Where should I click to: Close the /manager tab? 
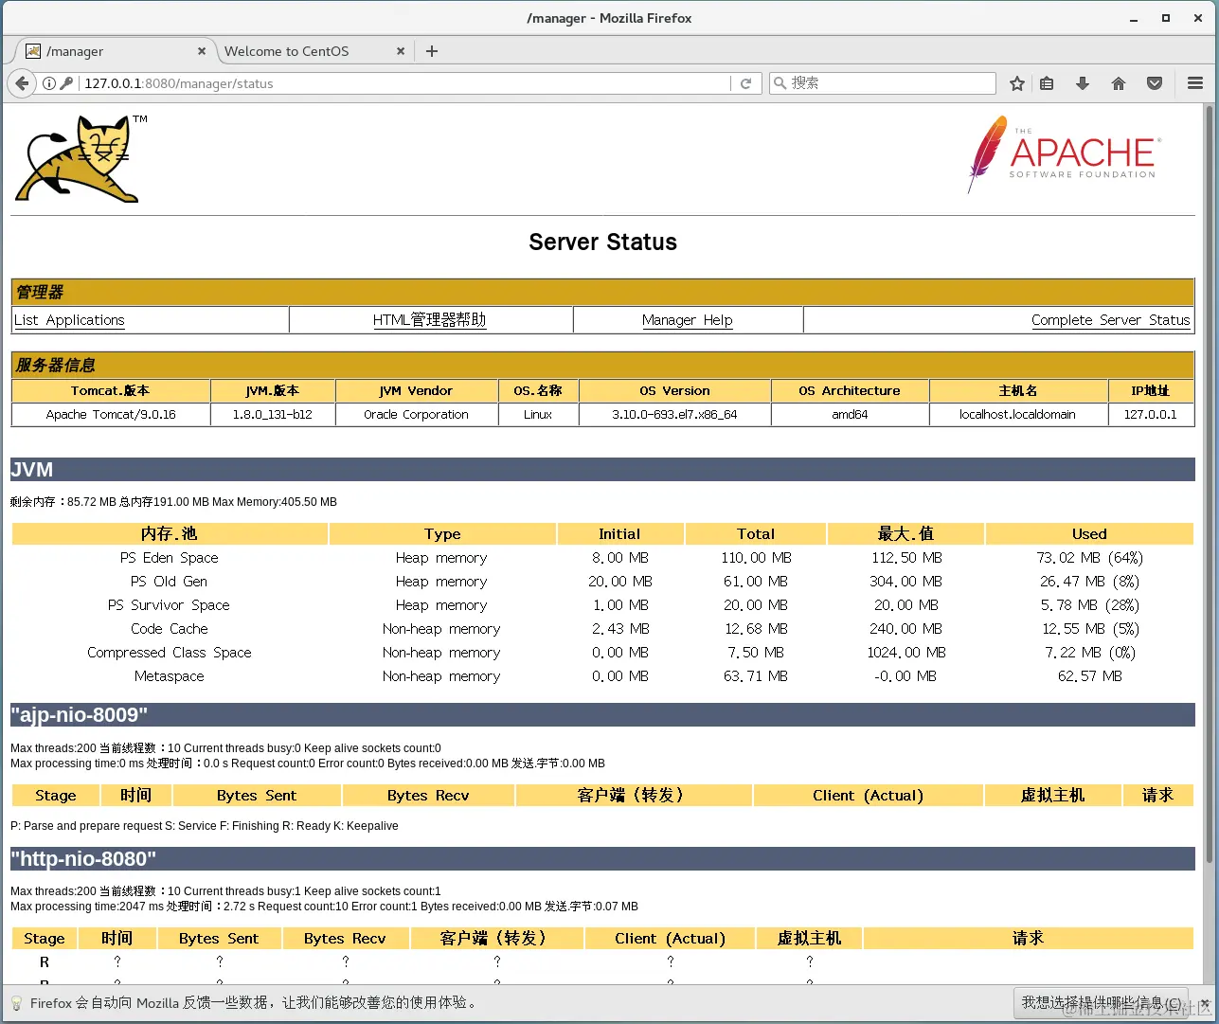[202, 51]
